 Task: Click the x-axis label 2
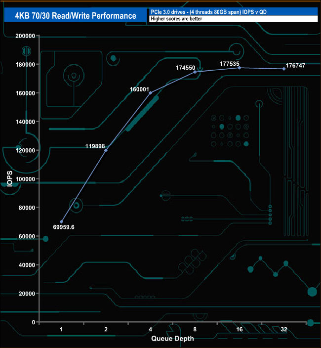[x=106, y=329]
